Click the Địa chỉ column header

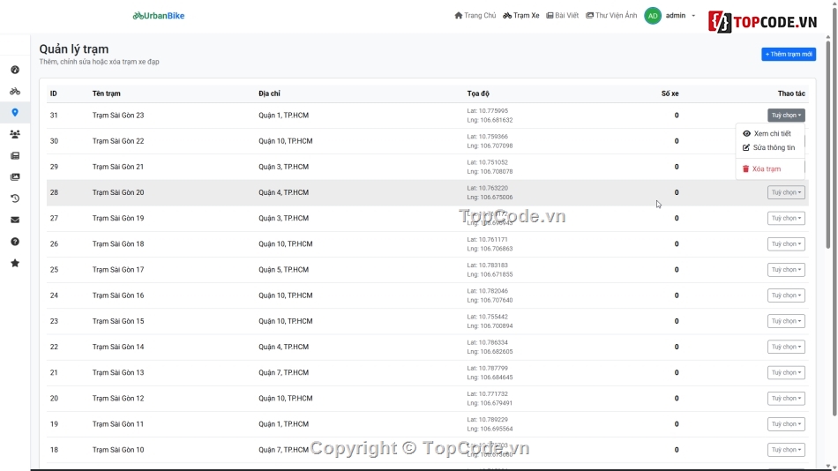coord(269,93)
